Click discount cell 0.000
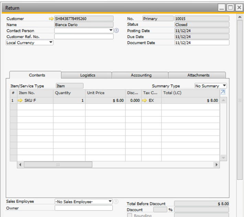Image resolution: width=244 pixels, height=217 pixels. click(133, 100)
